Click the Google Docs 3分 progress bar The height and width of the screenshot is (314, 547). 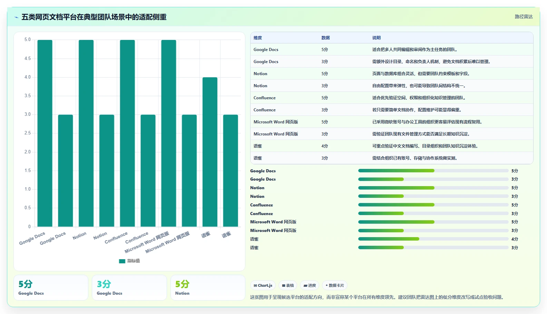433,179
